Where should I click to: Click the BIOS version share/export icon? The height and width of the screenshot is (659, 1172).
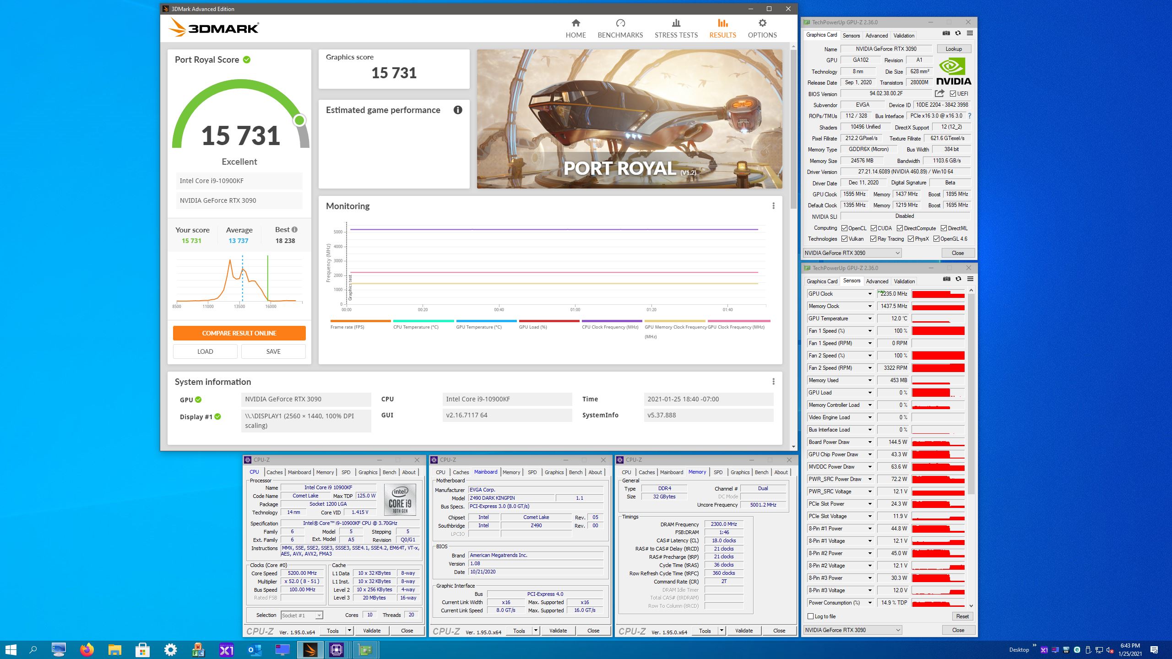click(x=939, y=93)
